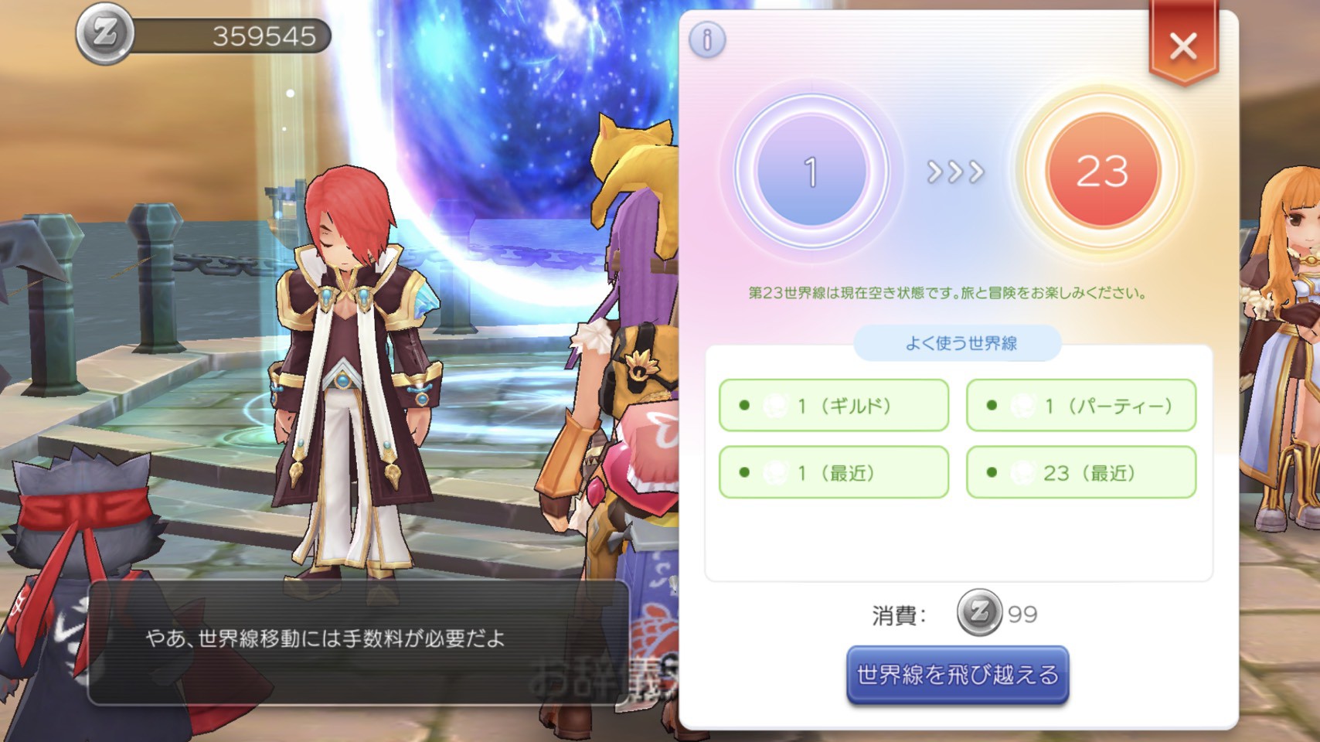Tap the Zeny coin icon at top left
This screenshot has width=1320, height=742.
click(x=106, y=33)
